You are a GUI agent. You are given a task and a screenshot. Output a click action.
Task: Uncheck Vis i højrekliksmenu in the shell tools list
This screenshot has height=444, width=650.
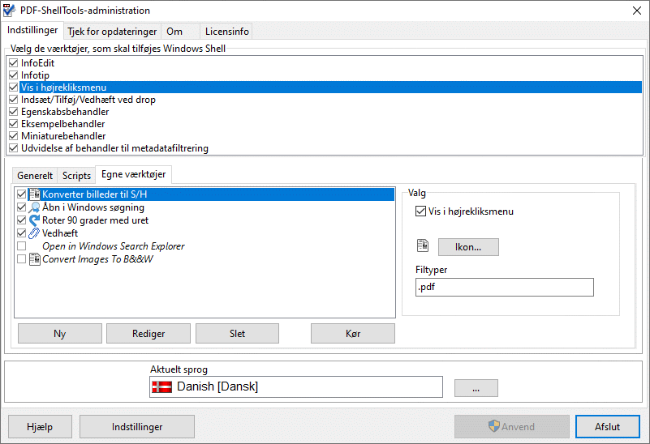coord(13,88)
